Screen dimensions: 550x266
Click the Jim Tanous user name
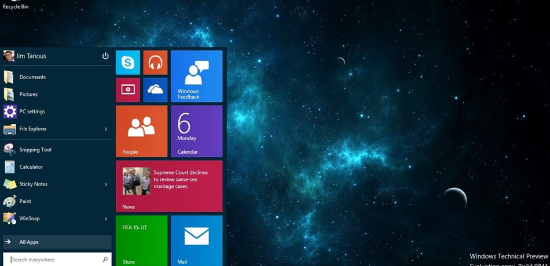point(31,56)
